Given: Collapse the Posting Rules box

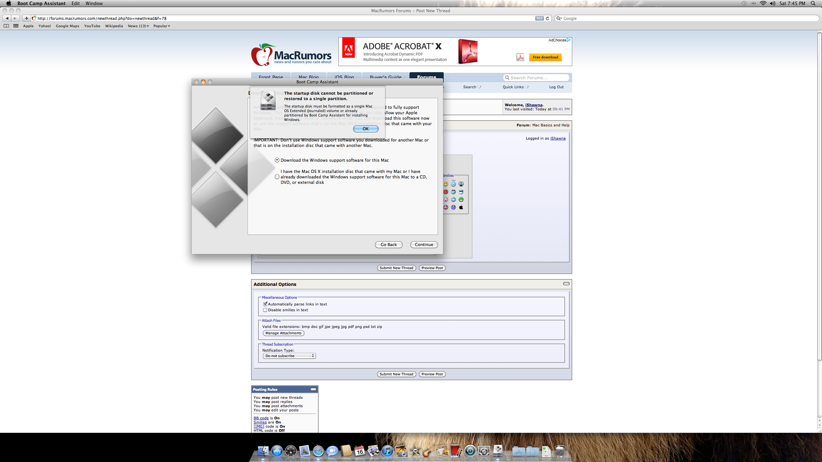Looking at the screenshot, I should (313, 389).
